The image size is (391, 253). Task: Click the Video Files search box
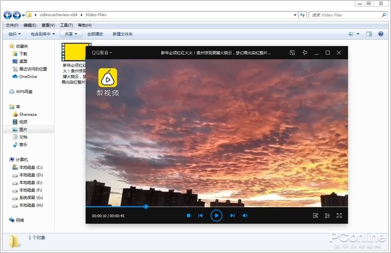click(341, 15)
